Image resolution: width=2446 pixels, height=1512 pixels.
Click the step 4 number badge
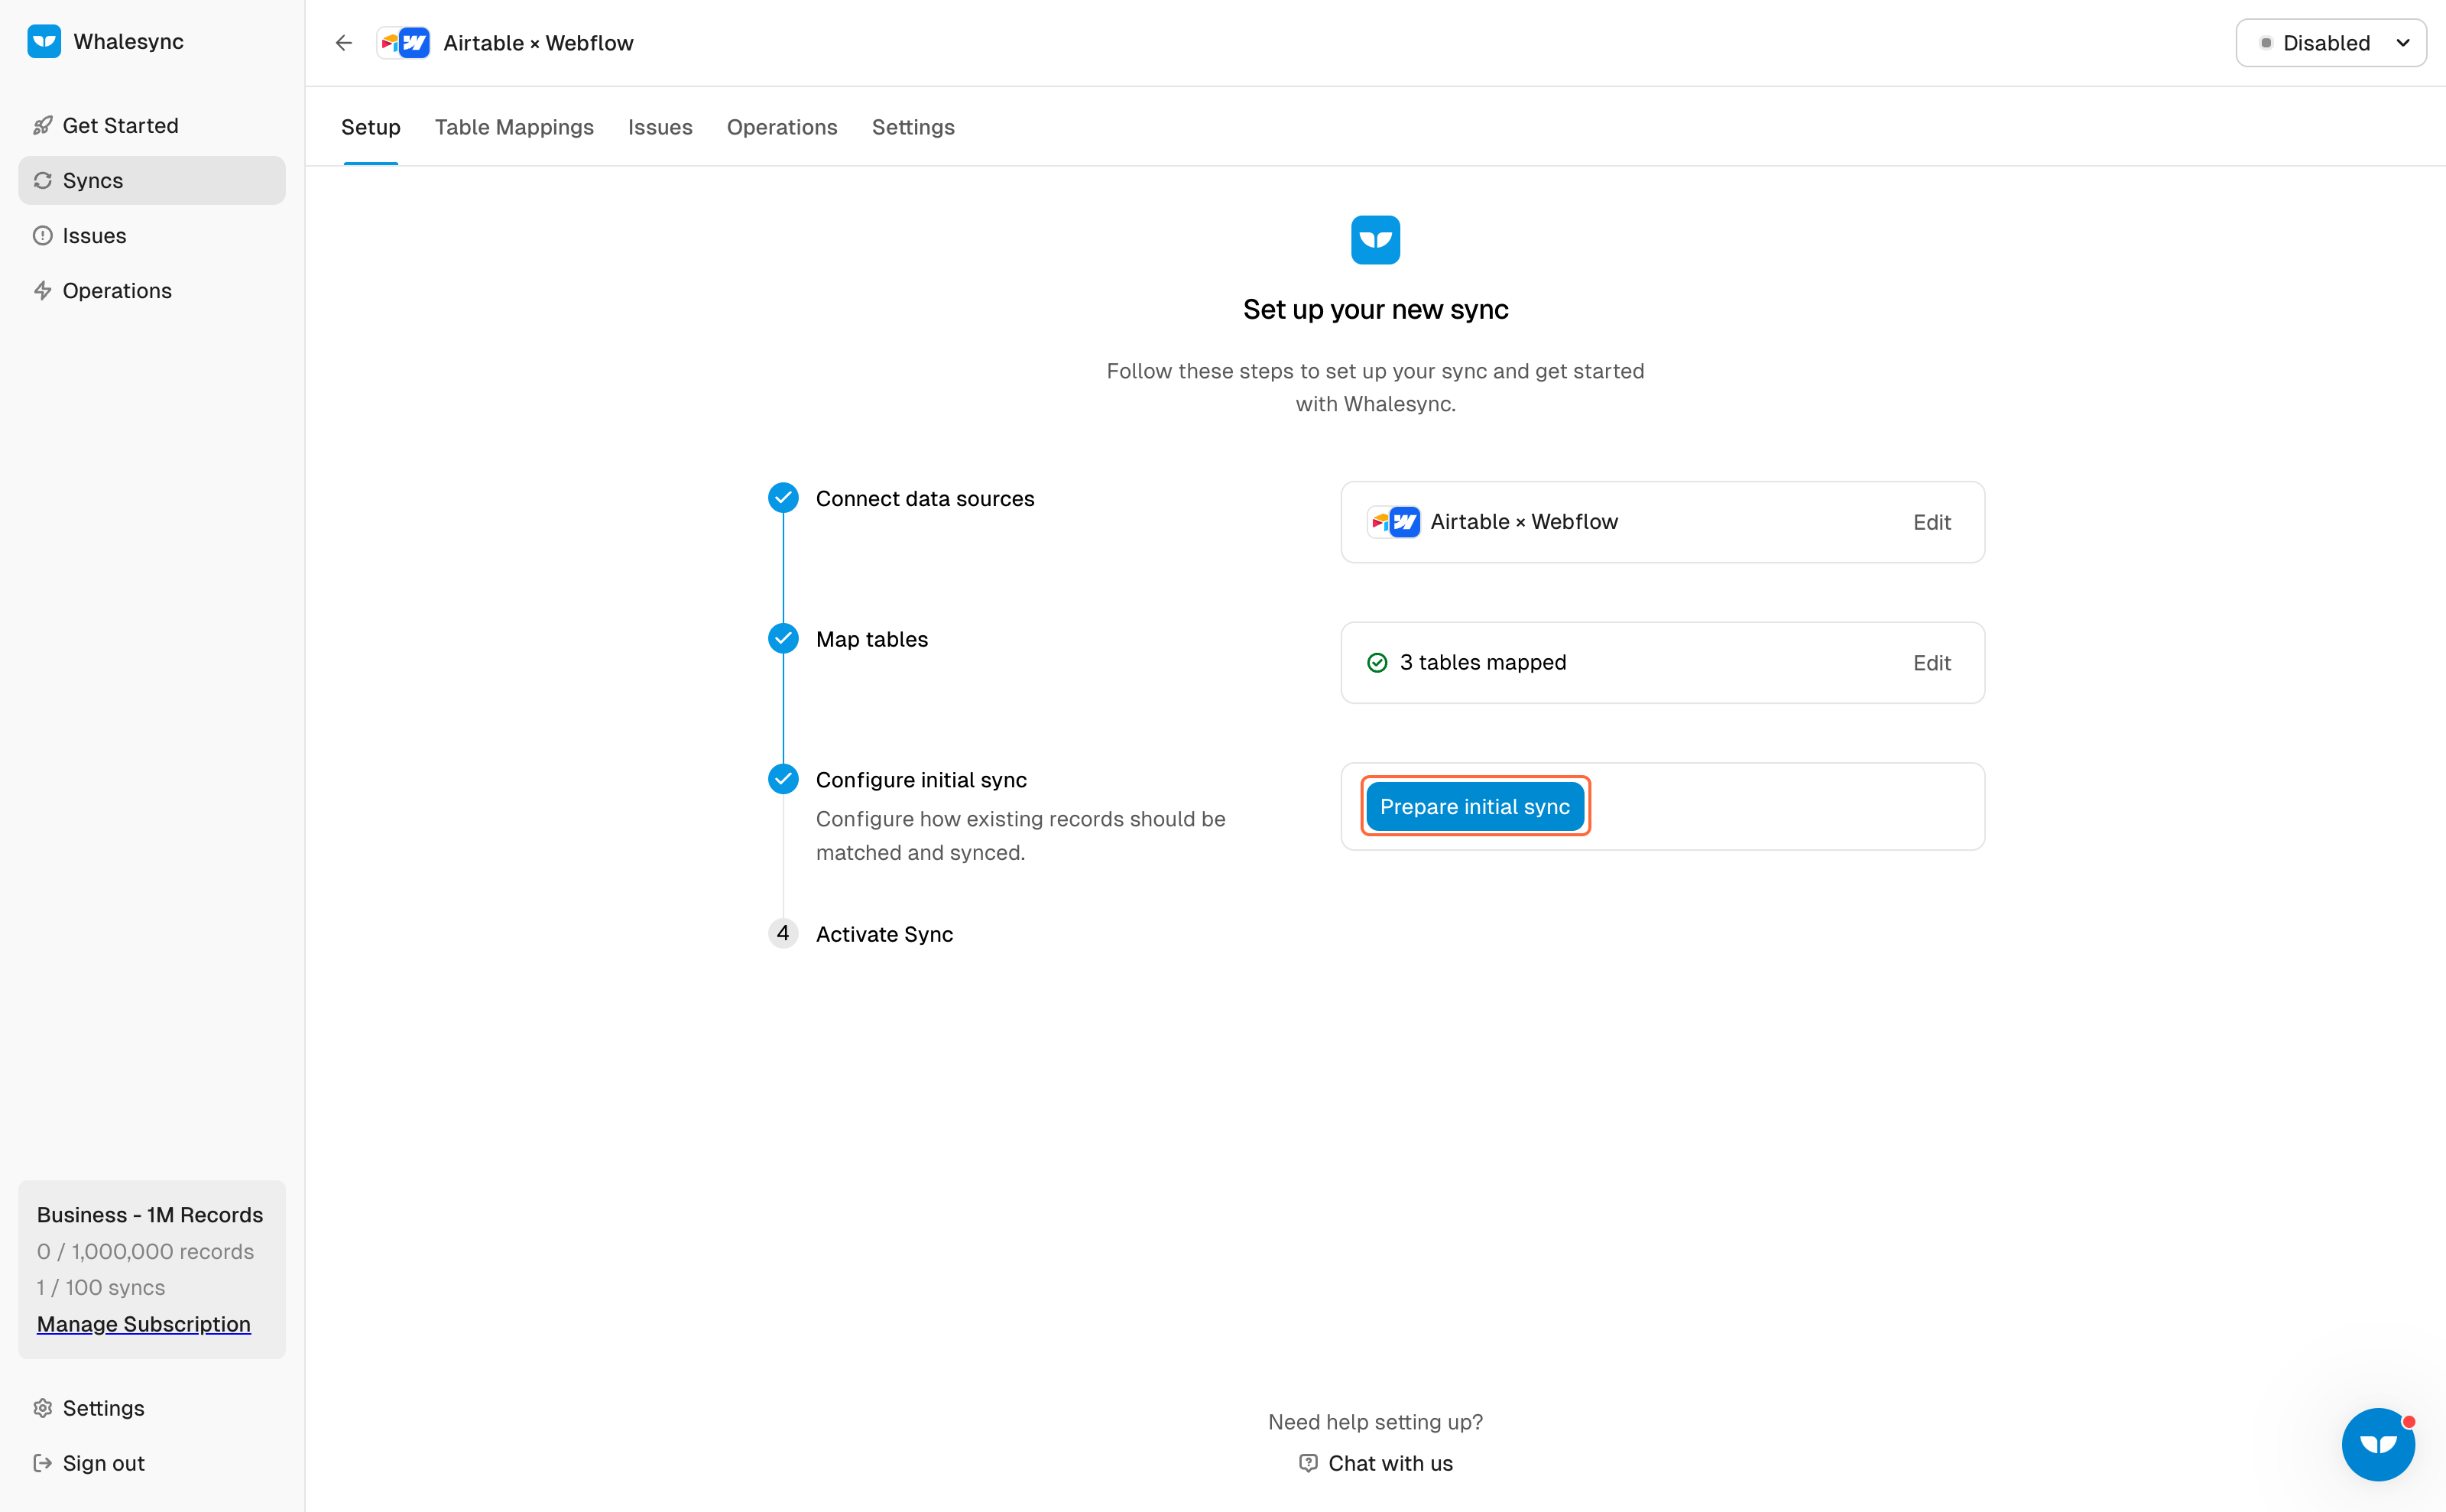click(783, 933)
